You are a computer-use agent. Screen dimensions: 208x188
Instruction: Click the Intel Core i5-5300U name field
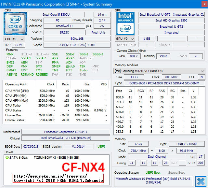click(x=56, y=14)
